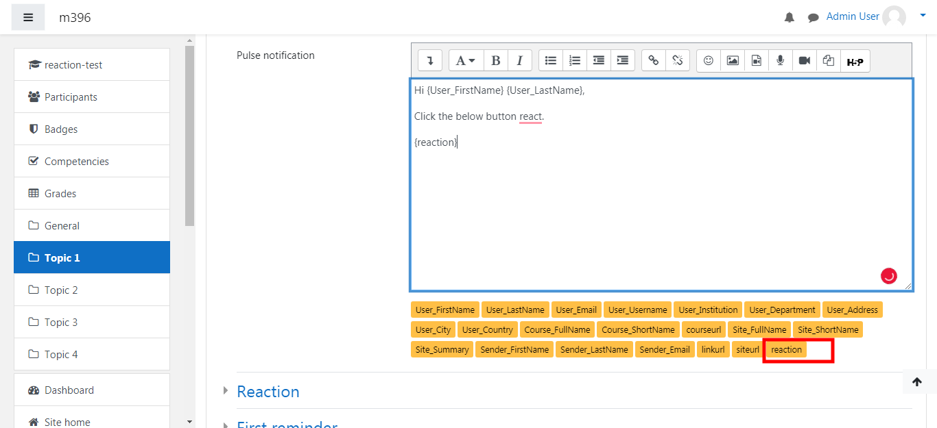Insert an image via toolbar
Image resolution: width=937 pixels, height=428 pixels.
[x=733, y=61]
